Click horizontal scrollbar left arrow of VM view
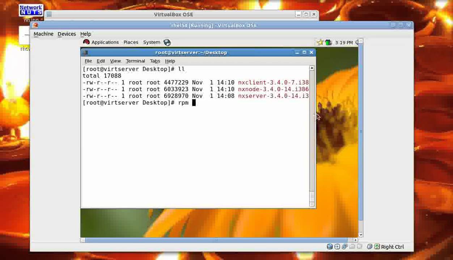The height and width of the screenshot is (260, 453). (83, 240)
